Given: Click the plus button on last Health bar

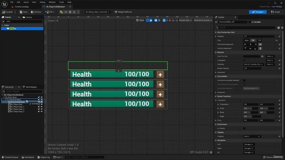Looking at the screenshot, I should (160, 104).
